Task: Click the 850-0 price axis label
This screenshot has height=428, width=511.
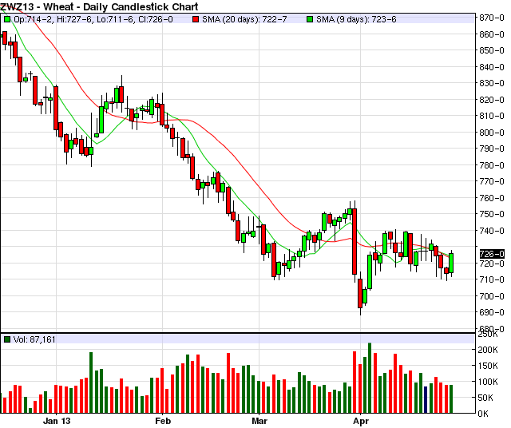Action: tap(492, 50)
